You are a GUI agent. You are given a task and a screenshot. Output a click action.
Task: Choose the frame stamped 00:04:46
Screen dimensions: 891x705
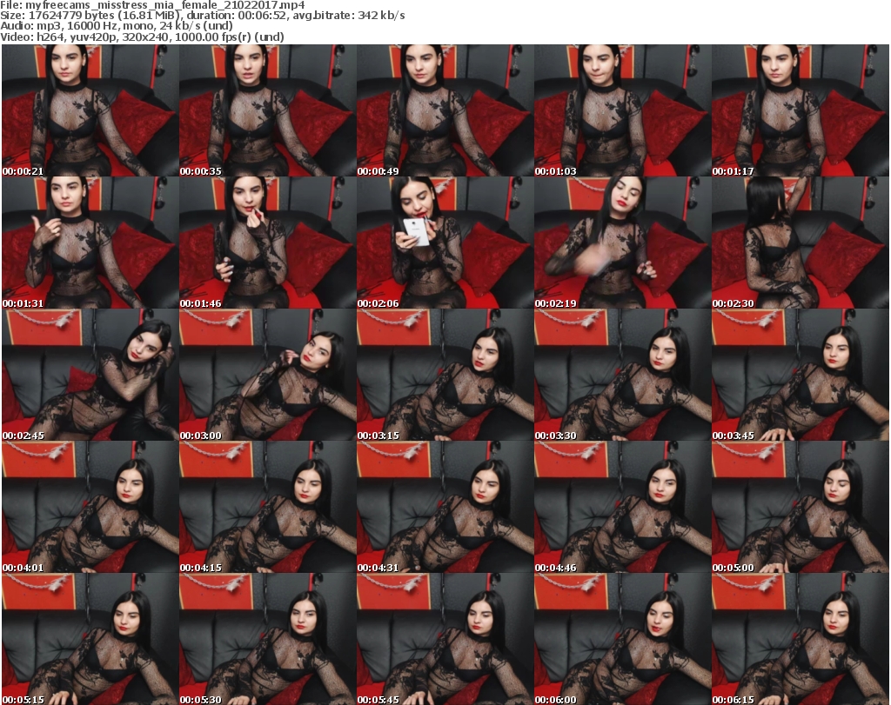point(622,508)
